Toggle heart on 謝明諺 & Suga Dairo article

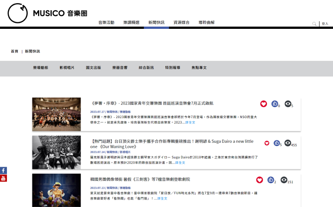click(267, 143)
